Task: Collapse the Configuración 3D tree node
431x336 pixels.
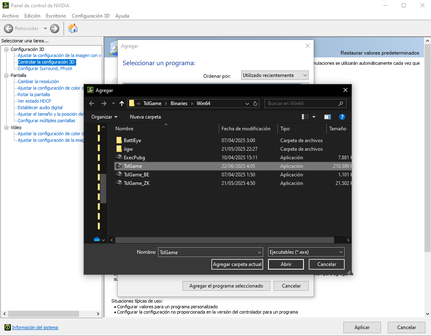Action: point(6,49)
